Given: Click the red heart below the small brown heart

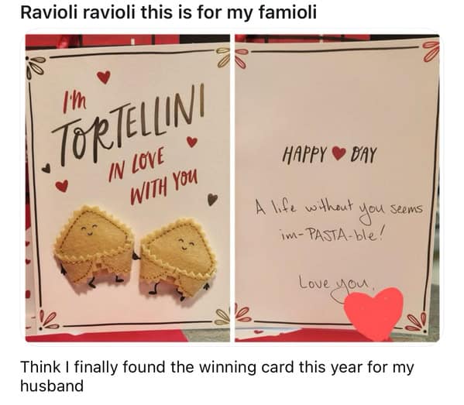Looking at the screenshot, I should point(62,186).
